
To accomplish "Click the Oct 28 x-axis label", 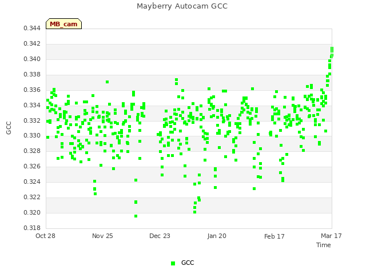I will coord(45,236).
